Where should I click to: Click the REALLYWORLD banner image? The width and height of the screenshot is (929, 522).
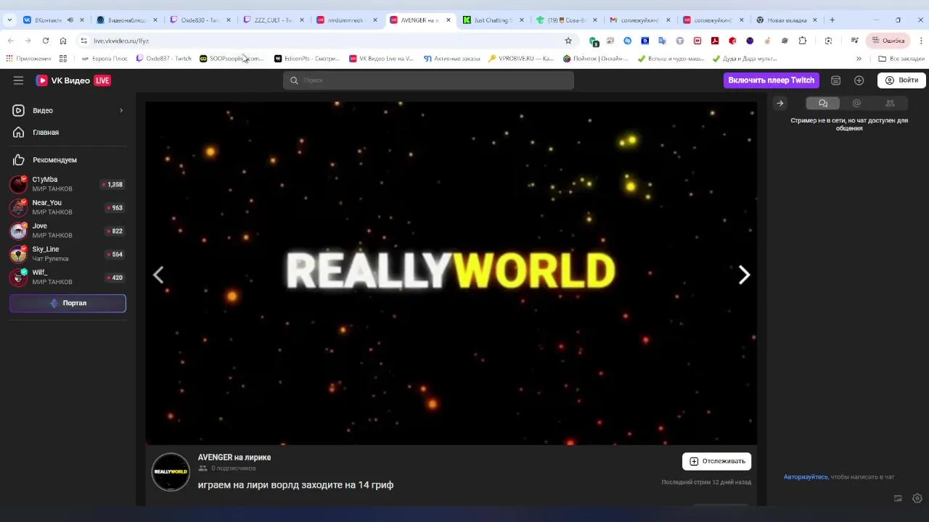(x=451, y=273)
